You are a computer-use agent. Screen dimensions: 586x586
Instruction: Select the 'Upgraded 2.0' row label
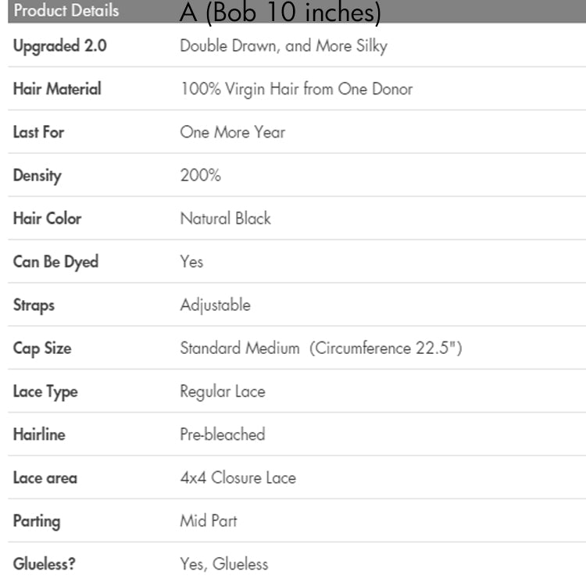(60, 45)
